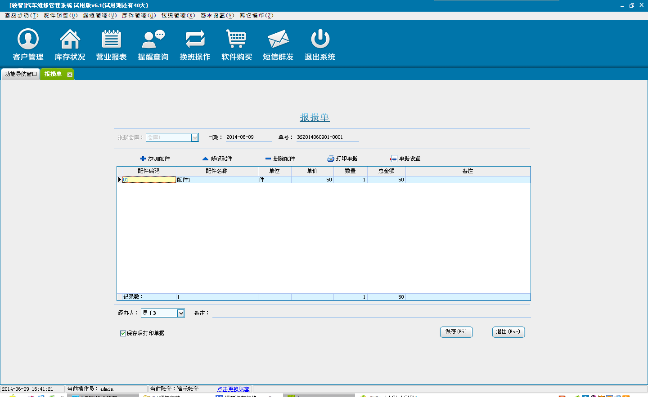The height and width of the screenshot is (397, 648).
Task: Open the 软件购买 shopping cart icon
Action: point(236,40)
